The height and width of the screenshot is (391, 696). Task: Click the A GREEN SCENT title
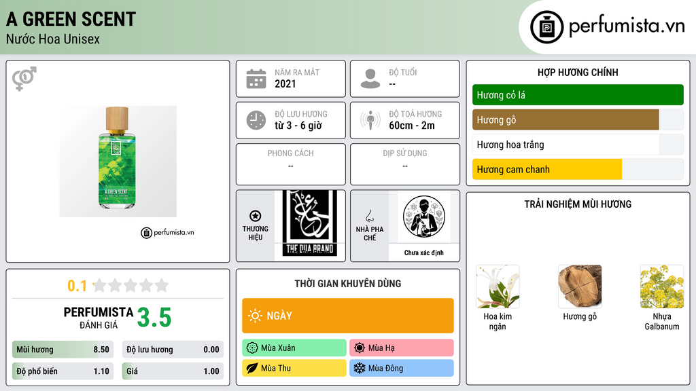pos(71,19)
